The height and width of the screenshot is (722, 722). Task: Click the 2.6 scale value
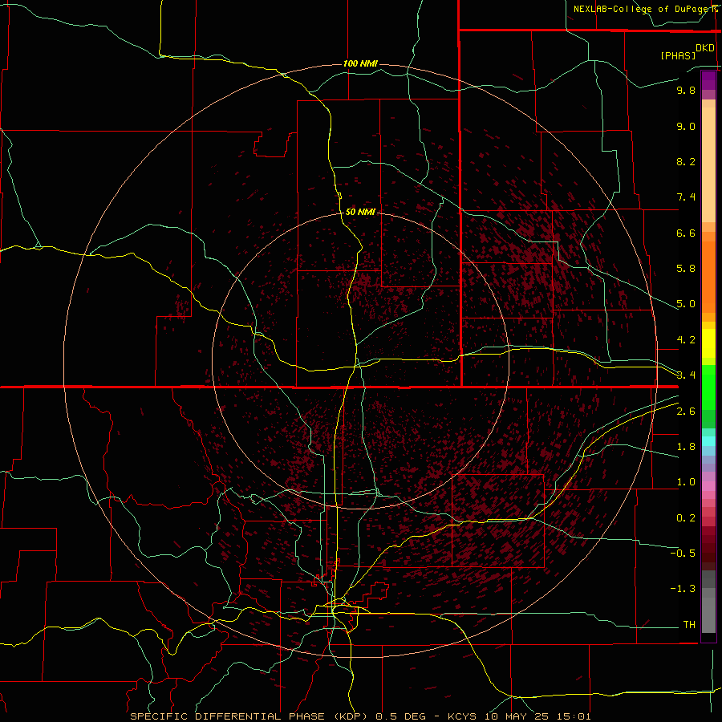pos(686,412)
